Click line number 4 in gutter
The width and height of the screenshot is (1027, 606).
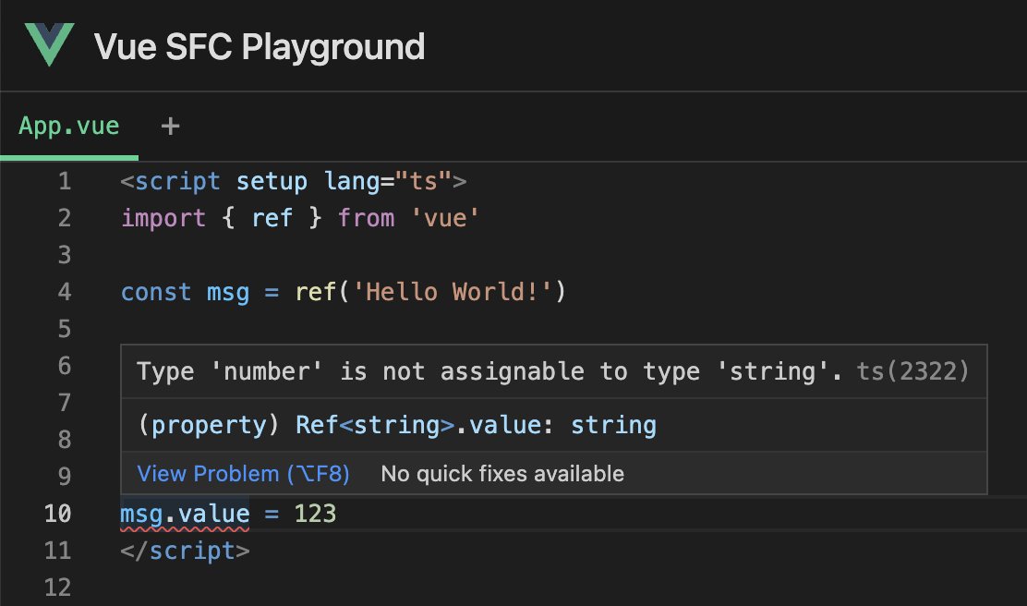[65, 292]
